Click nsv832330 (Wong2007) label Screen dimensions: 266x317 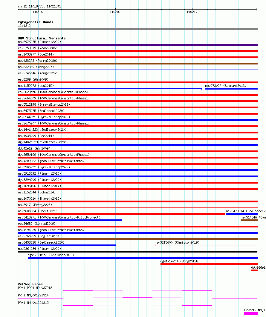36,67
